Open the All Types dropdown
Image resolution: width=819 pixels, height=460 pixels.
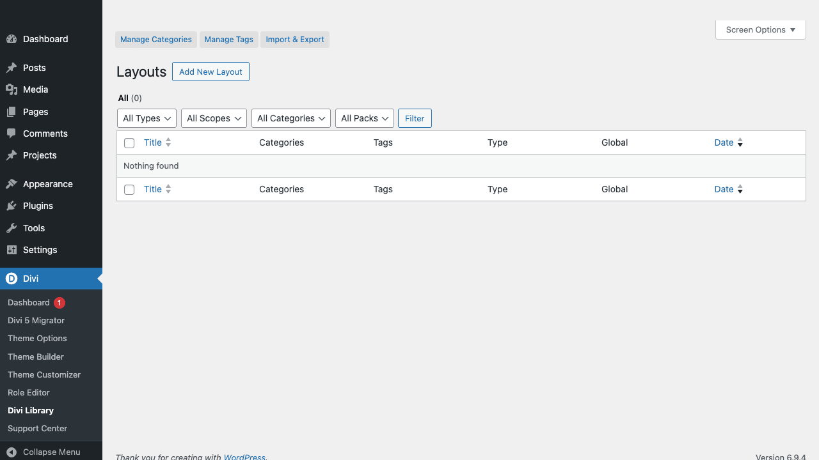(x=147, y=118)
